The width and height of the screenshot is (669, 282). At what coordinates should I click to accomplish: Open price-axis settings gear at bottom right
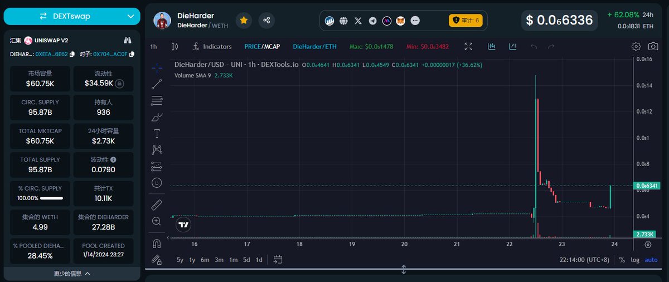(648, 244)
